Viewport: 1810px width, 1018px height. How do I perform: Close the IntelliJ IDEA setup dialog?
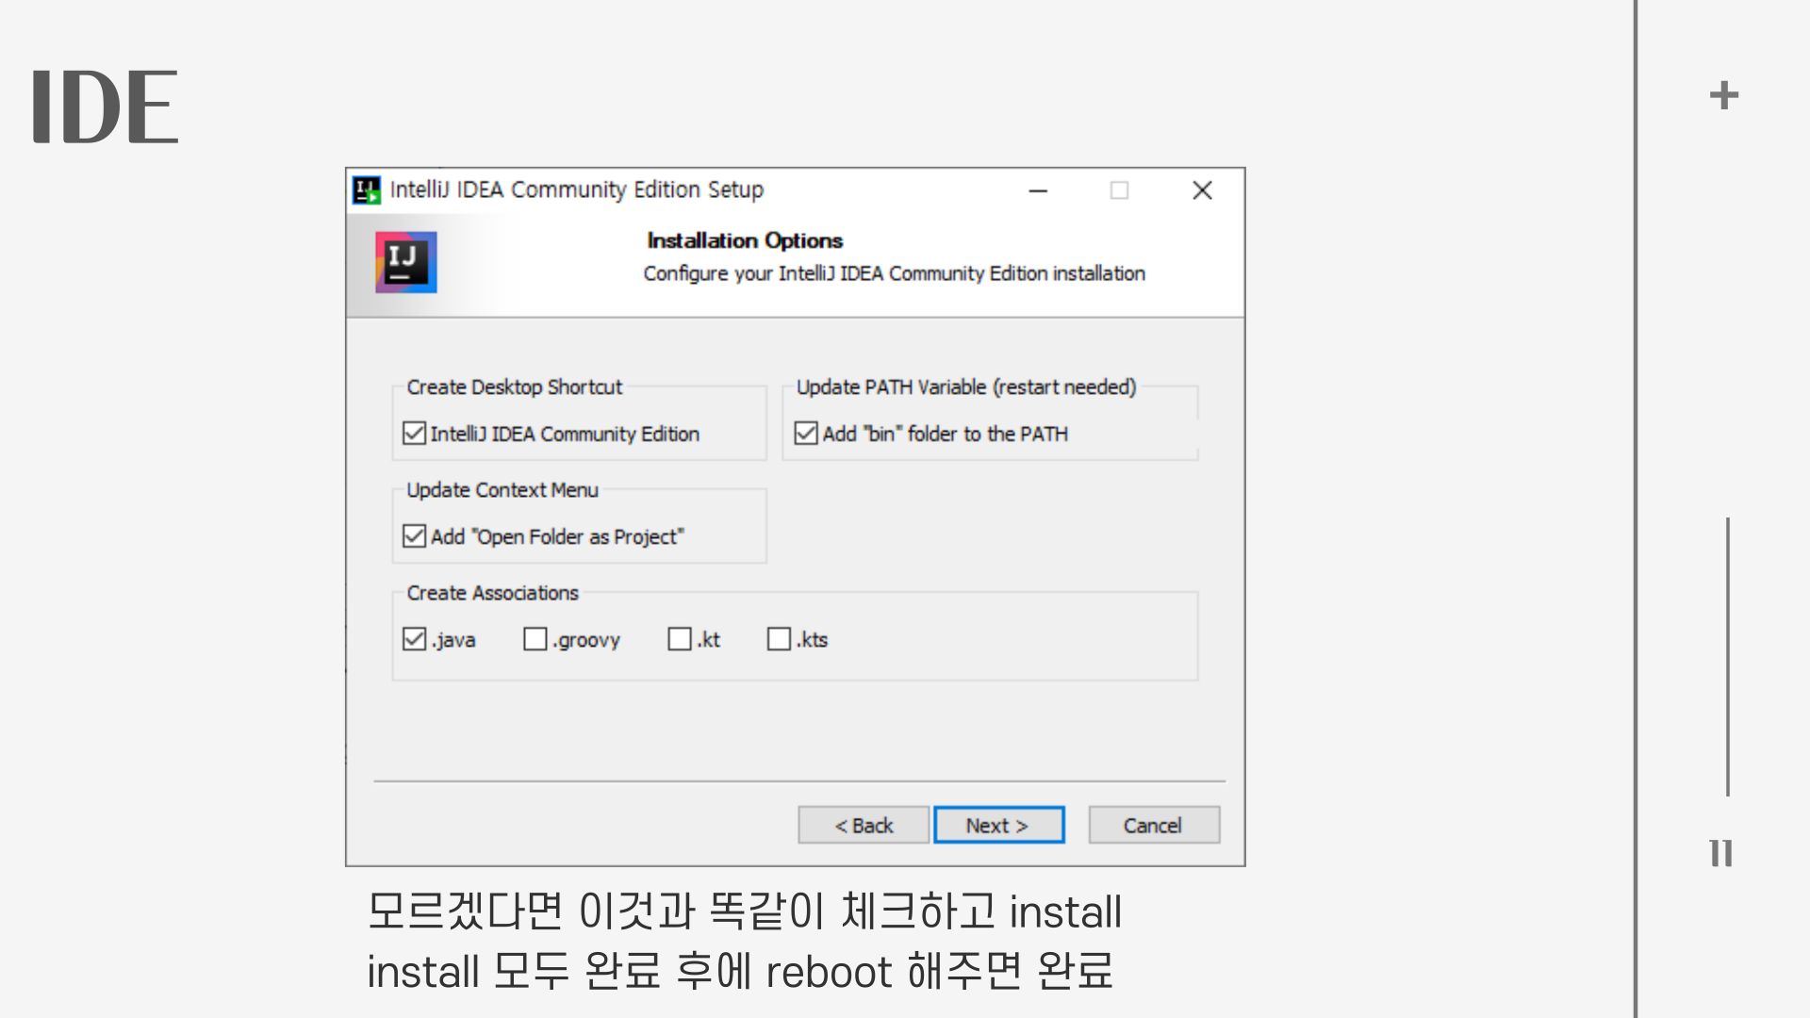(x=1202, y=190)
